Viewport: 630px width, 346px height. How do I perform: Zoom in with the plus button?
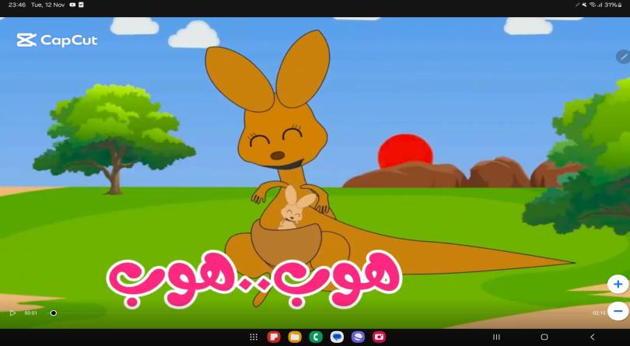coord(618,285)
